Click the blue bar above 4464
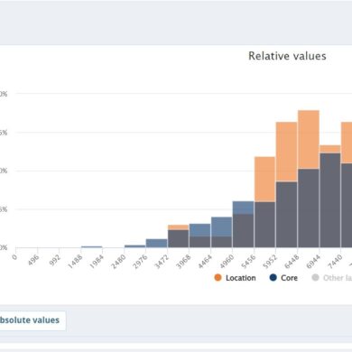Viewport: 352px width, 352px height. pyautogui.click(x=199, y=230)
